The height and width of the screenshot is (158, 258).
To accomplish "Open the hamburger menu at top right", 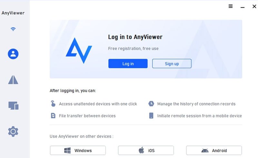I will [x=231, y=6].
